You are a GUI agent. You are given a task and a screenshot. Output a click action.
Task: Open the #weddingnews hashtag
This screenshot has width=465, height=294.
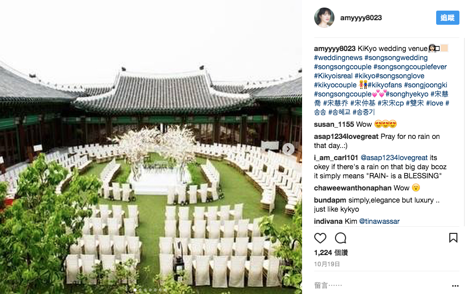338,58
